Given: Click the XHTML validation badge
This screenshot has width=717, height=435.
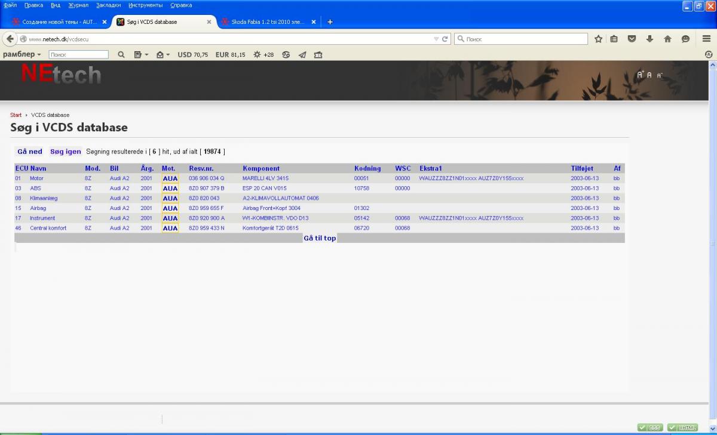Looking at the screenshot, I should point(682,427).
